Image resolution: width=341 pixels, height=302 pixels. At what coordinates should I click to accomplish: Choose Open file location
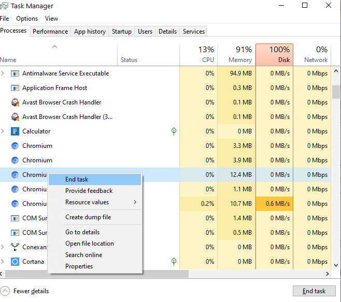click(x=95, y=244)
